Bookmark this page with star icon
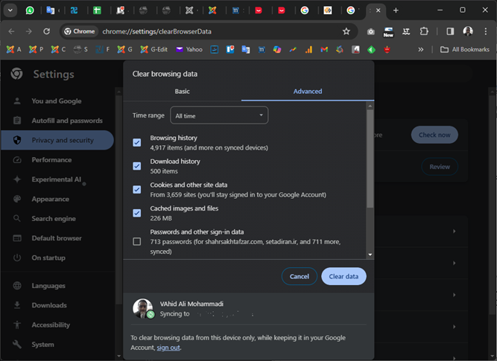 point(346,31)
